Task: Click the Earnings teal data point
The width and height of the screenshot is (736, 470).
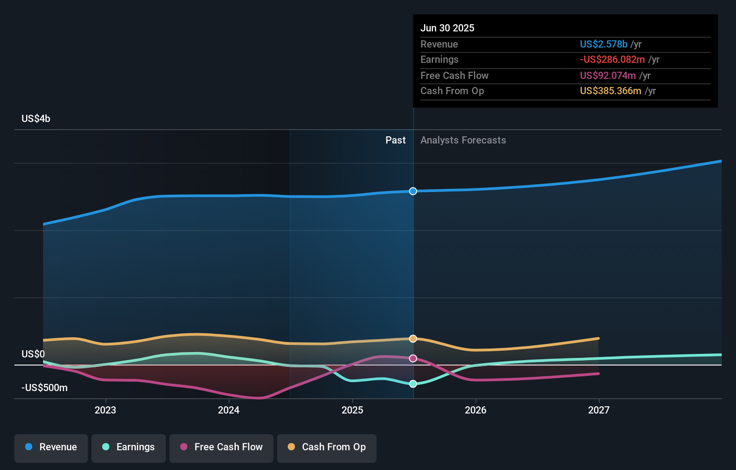Action: (x=413, y=384)
